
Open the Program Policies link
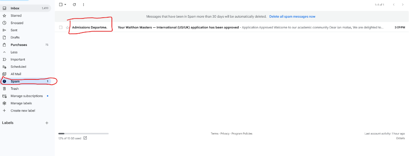point(242,134)
